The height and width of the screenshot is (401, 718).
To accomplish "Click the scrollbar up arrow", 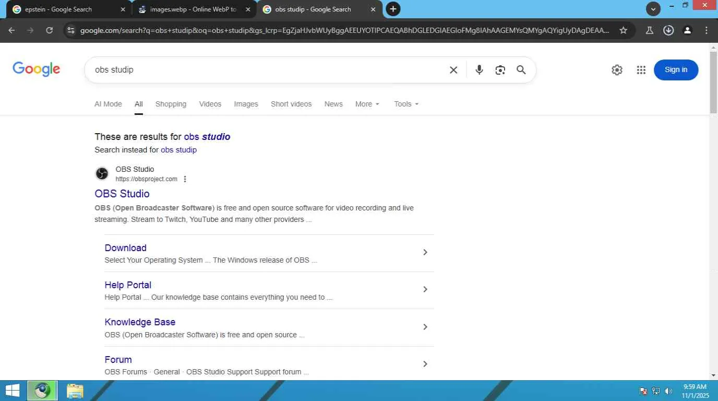I will 713,48.
